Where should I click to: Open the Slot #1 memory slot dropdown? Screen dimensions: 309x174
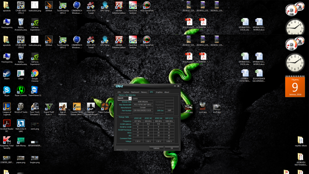130,98
